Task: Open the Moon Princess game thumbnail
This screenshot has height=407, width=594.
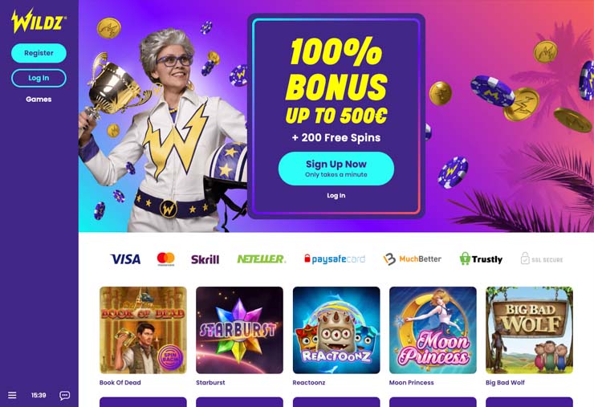Action: [x=433, y=330]
